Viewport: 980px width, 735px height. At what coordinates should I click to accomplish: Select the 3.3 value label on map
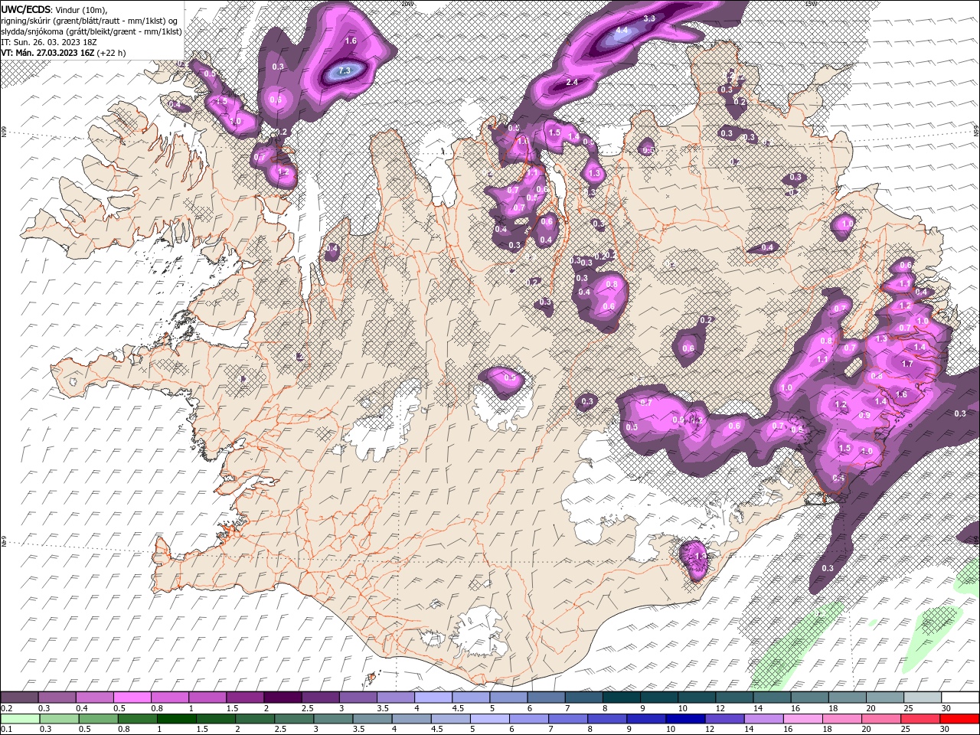(649, 18)
